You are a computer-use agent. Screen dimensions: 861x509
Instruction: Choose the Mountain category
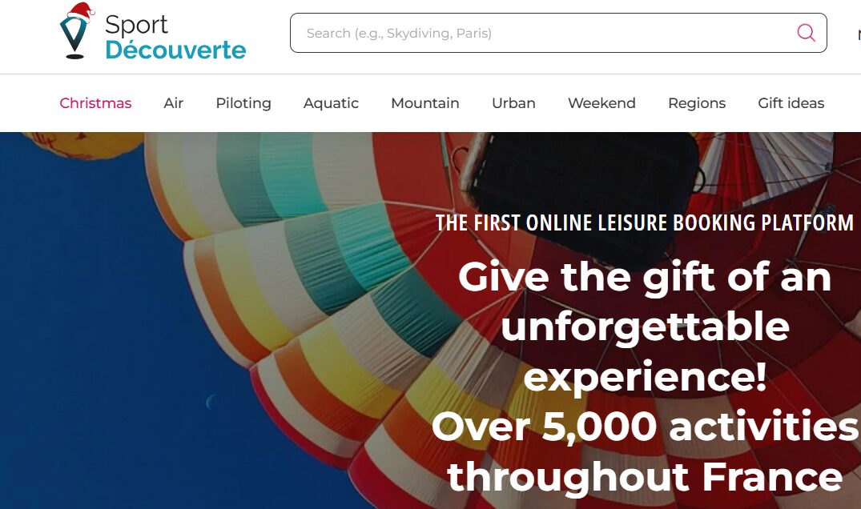425,103
